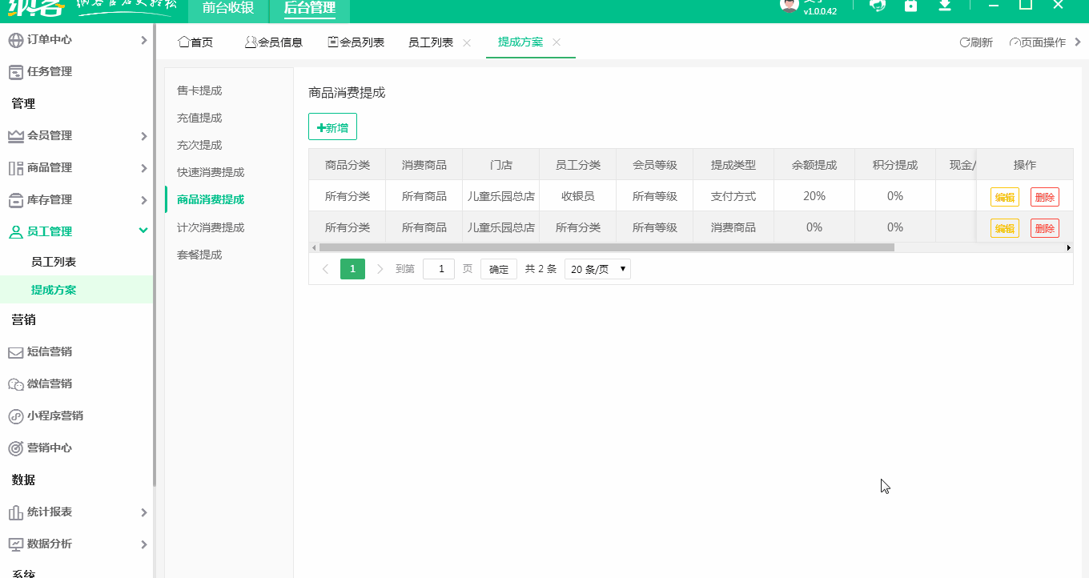Select 短信营销 in the sidebar
The width and height of the screenshot is (1089, 578).
coord(48,351)
